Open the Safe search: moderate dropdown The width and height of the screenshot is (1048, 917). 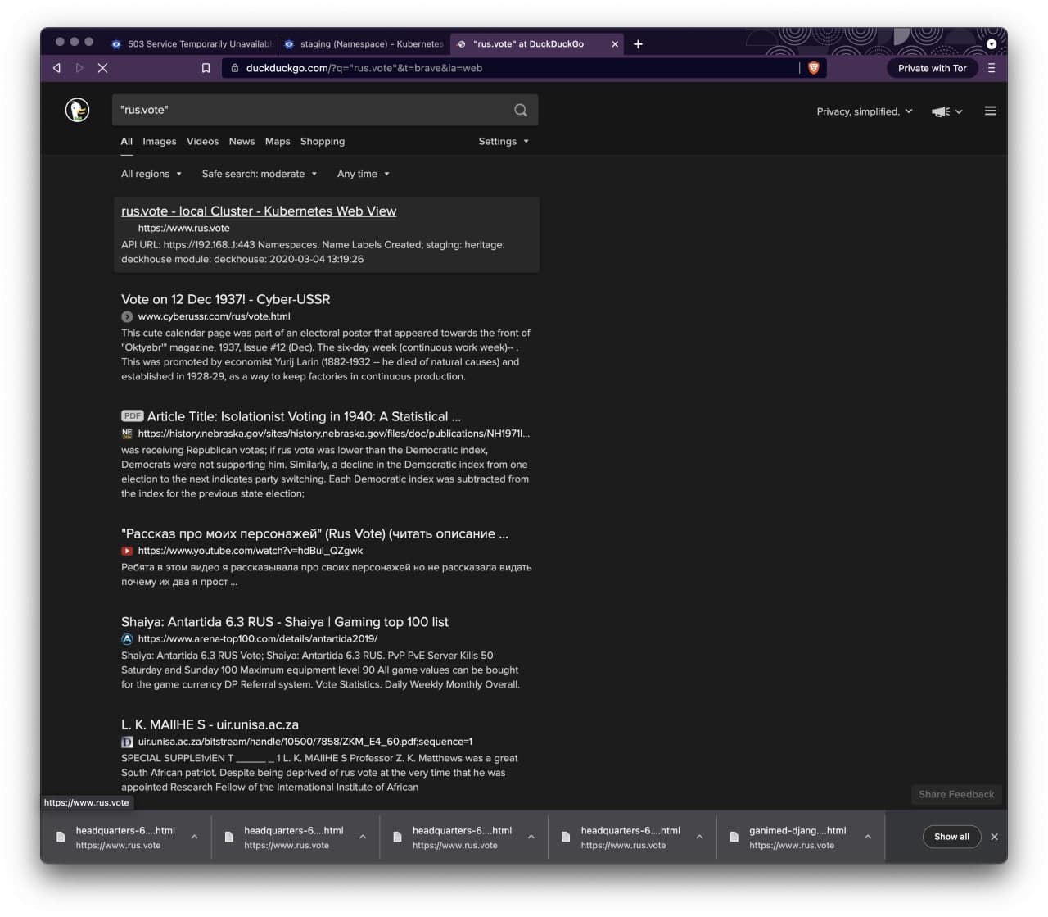[x=259, y=174]
